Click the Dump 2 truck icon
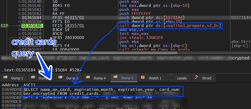 (x=33, y=77)
